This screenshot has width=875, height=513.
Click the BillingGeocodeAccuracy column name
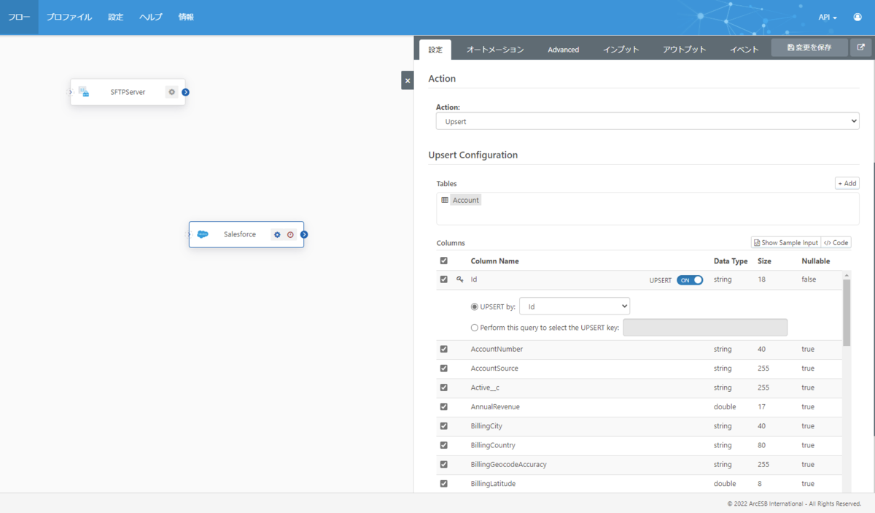coord(508,464)
